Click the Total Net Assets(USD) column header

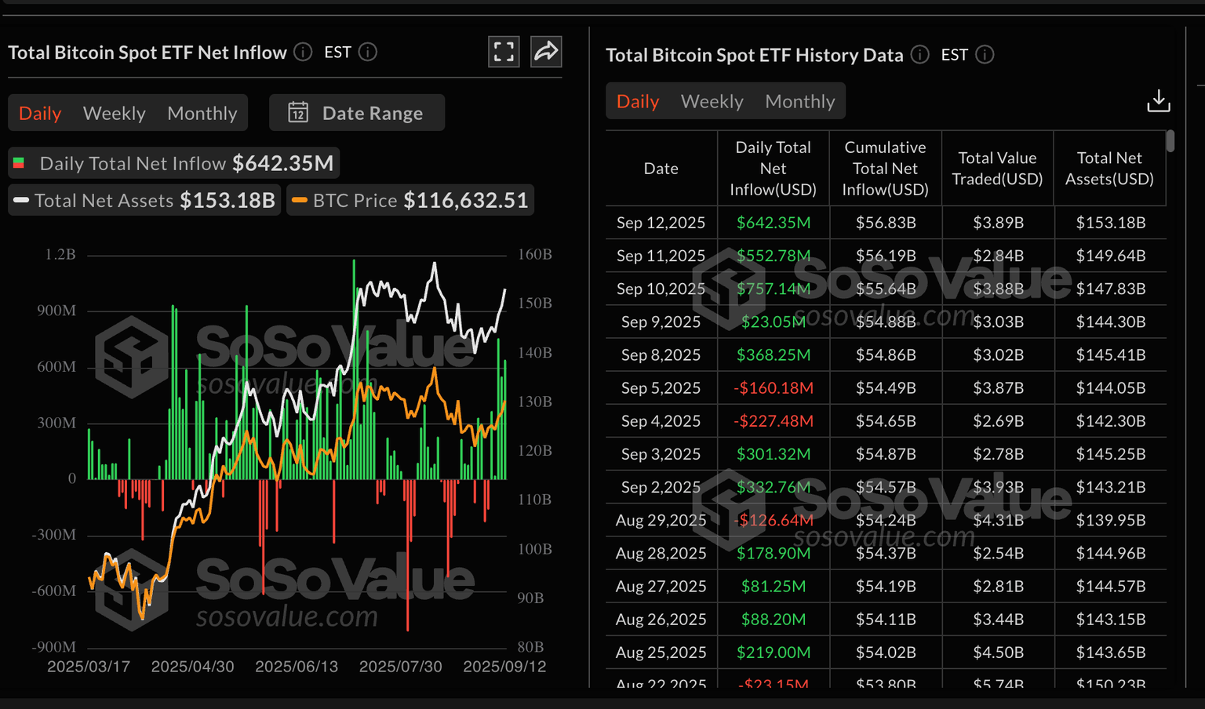[1109, 169]
